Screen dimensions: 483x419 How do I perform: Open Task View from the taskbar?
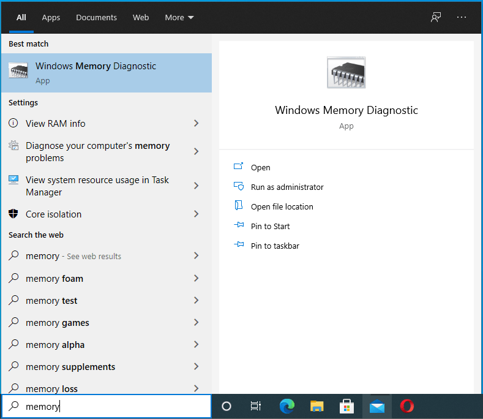point(256,406)
